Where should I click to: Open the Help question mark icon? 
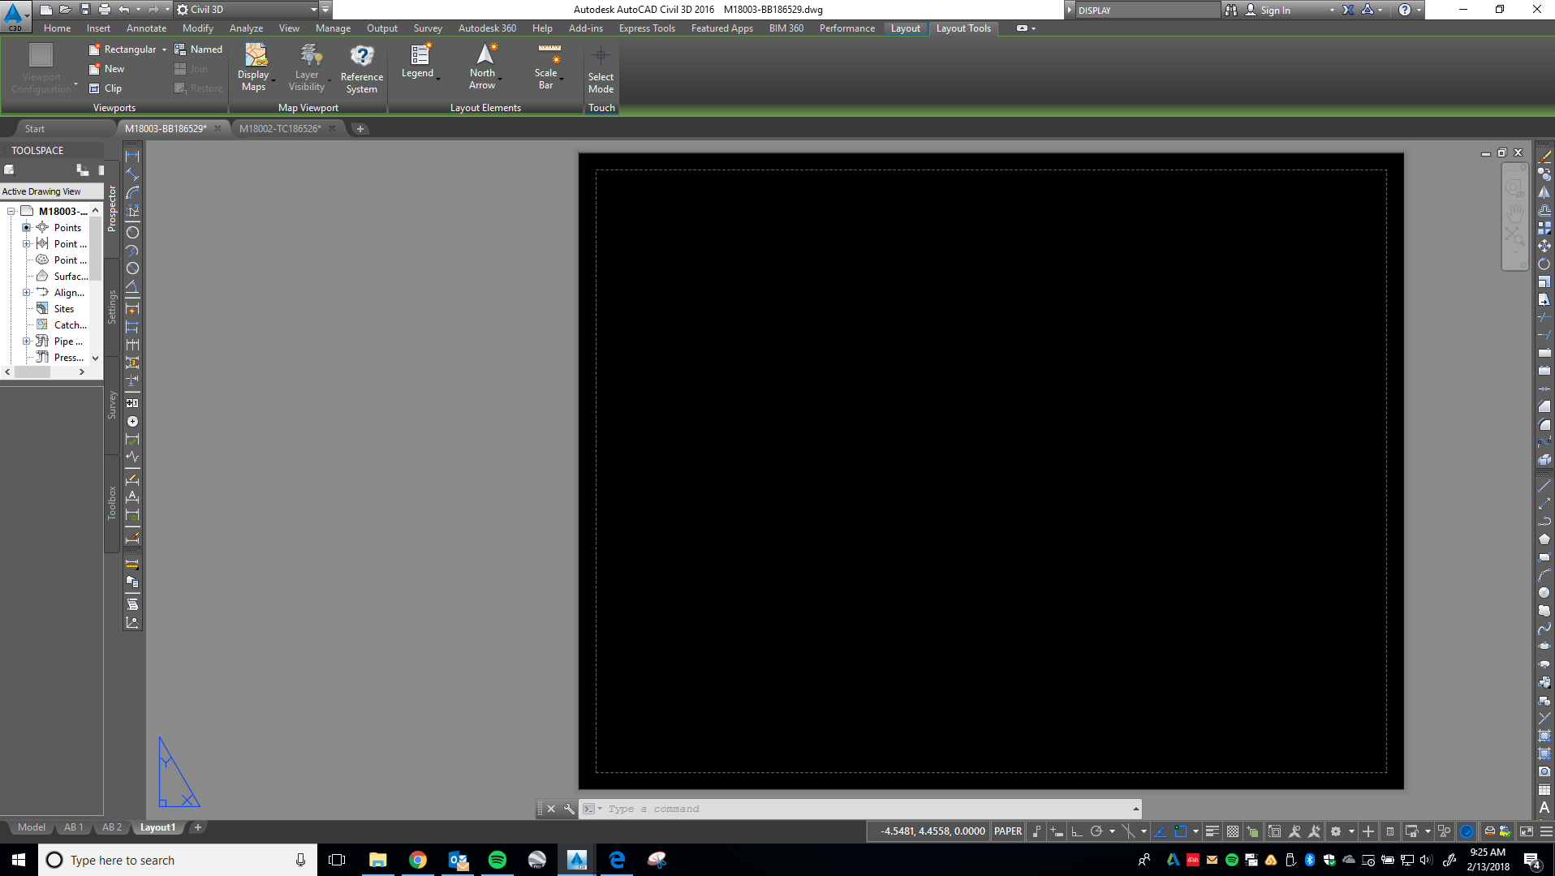tap(1405, 10)
